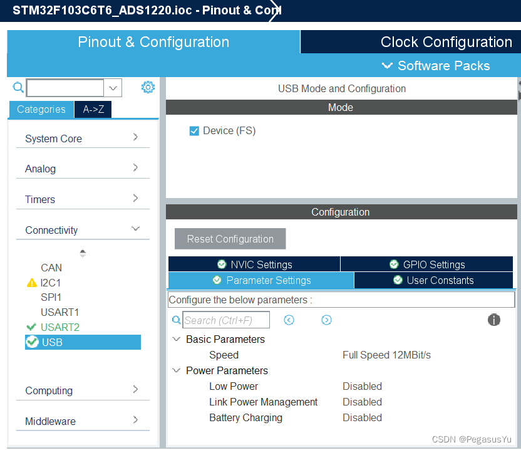Click the Search (Ctrl+F) parameter field
521x450 pixels.
pos(226,320)
